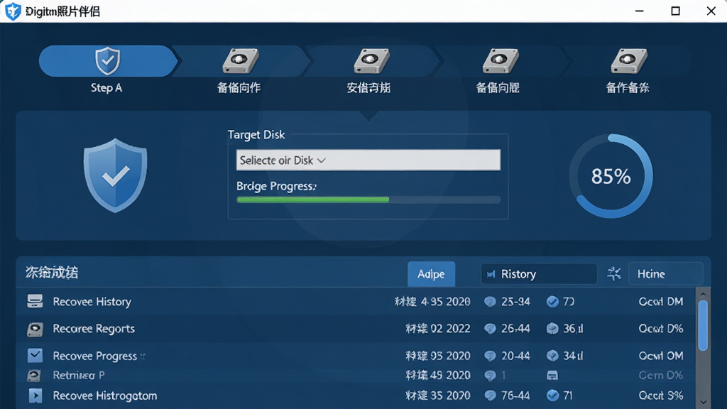Click the green Bridge Progress bar
The width and height of the screenshot is (727, 409).
(x=313, y=200)
